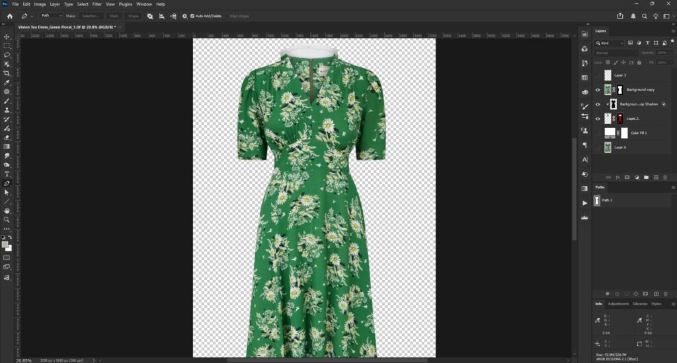Select the Eraser tool
This screenshot has height=363, width=677.
(x=7, y=137)
